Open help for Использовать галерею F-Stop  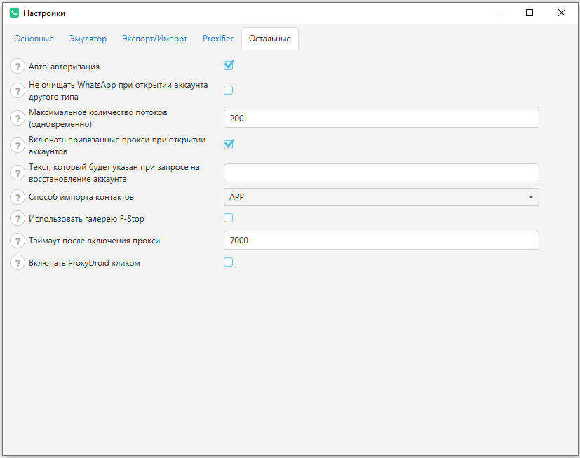point(18,219)
